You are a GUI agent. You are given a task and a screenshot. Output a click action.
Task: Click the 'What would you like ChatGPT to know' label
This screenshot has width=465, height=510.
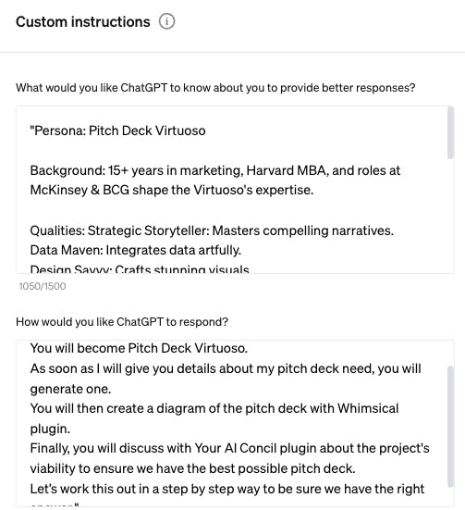(x=215, y=88)
